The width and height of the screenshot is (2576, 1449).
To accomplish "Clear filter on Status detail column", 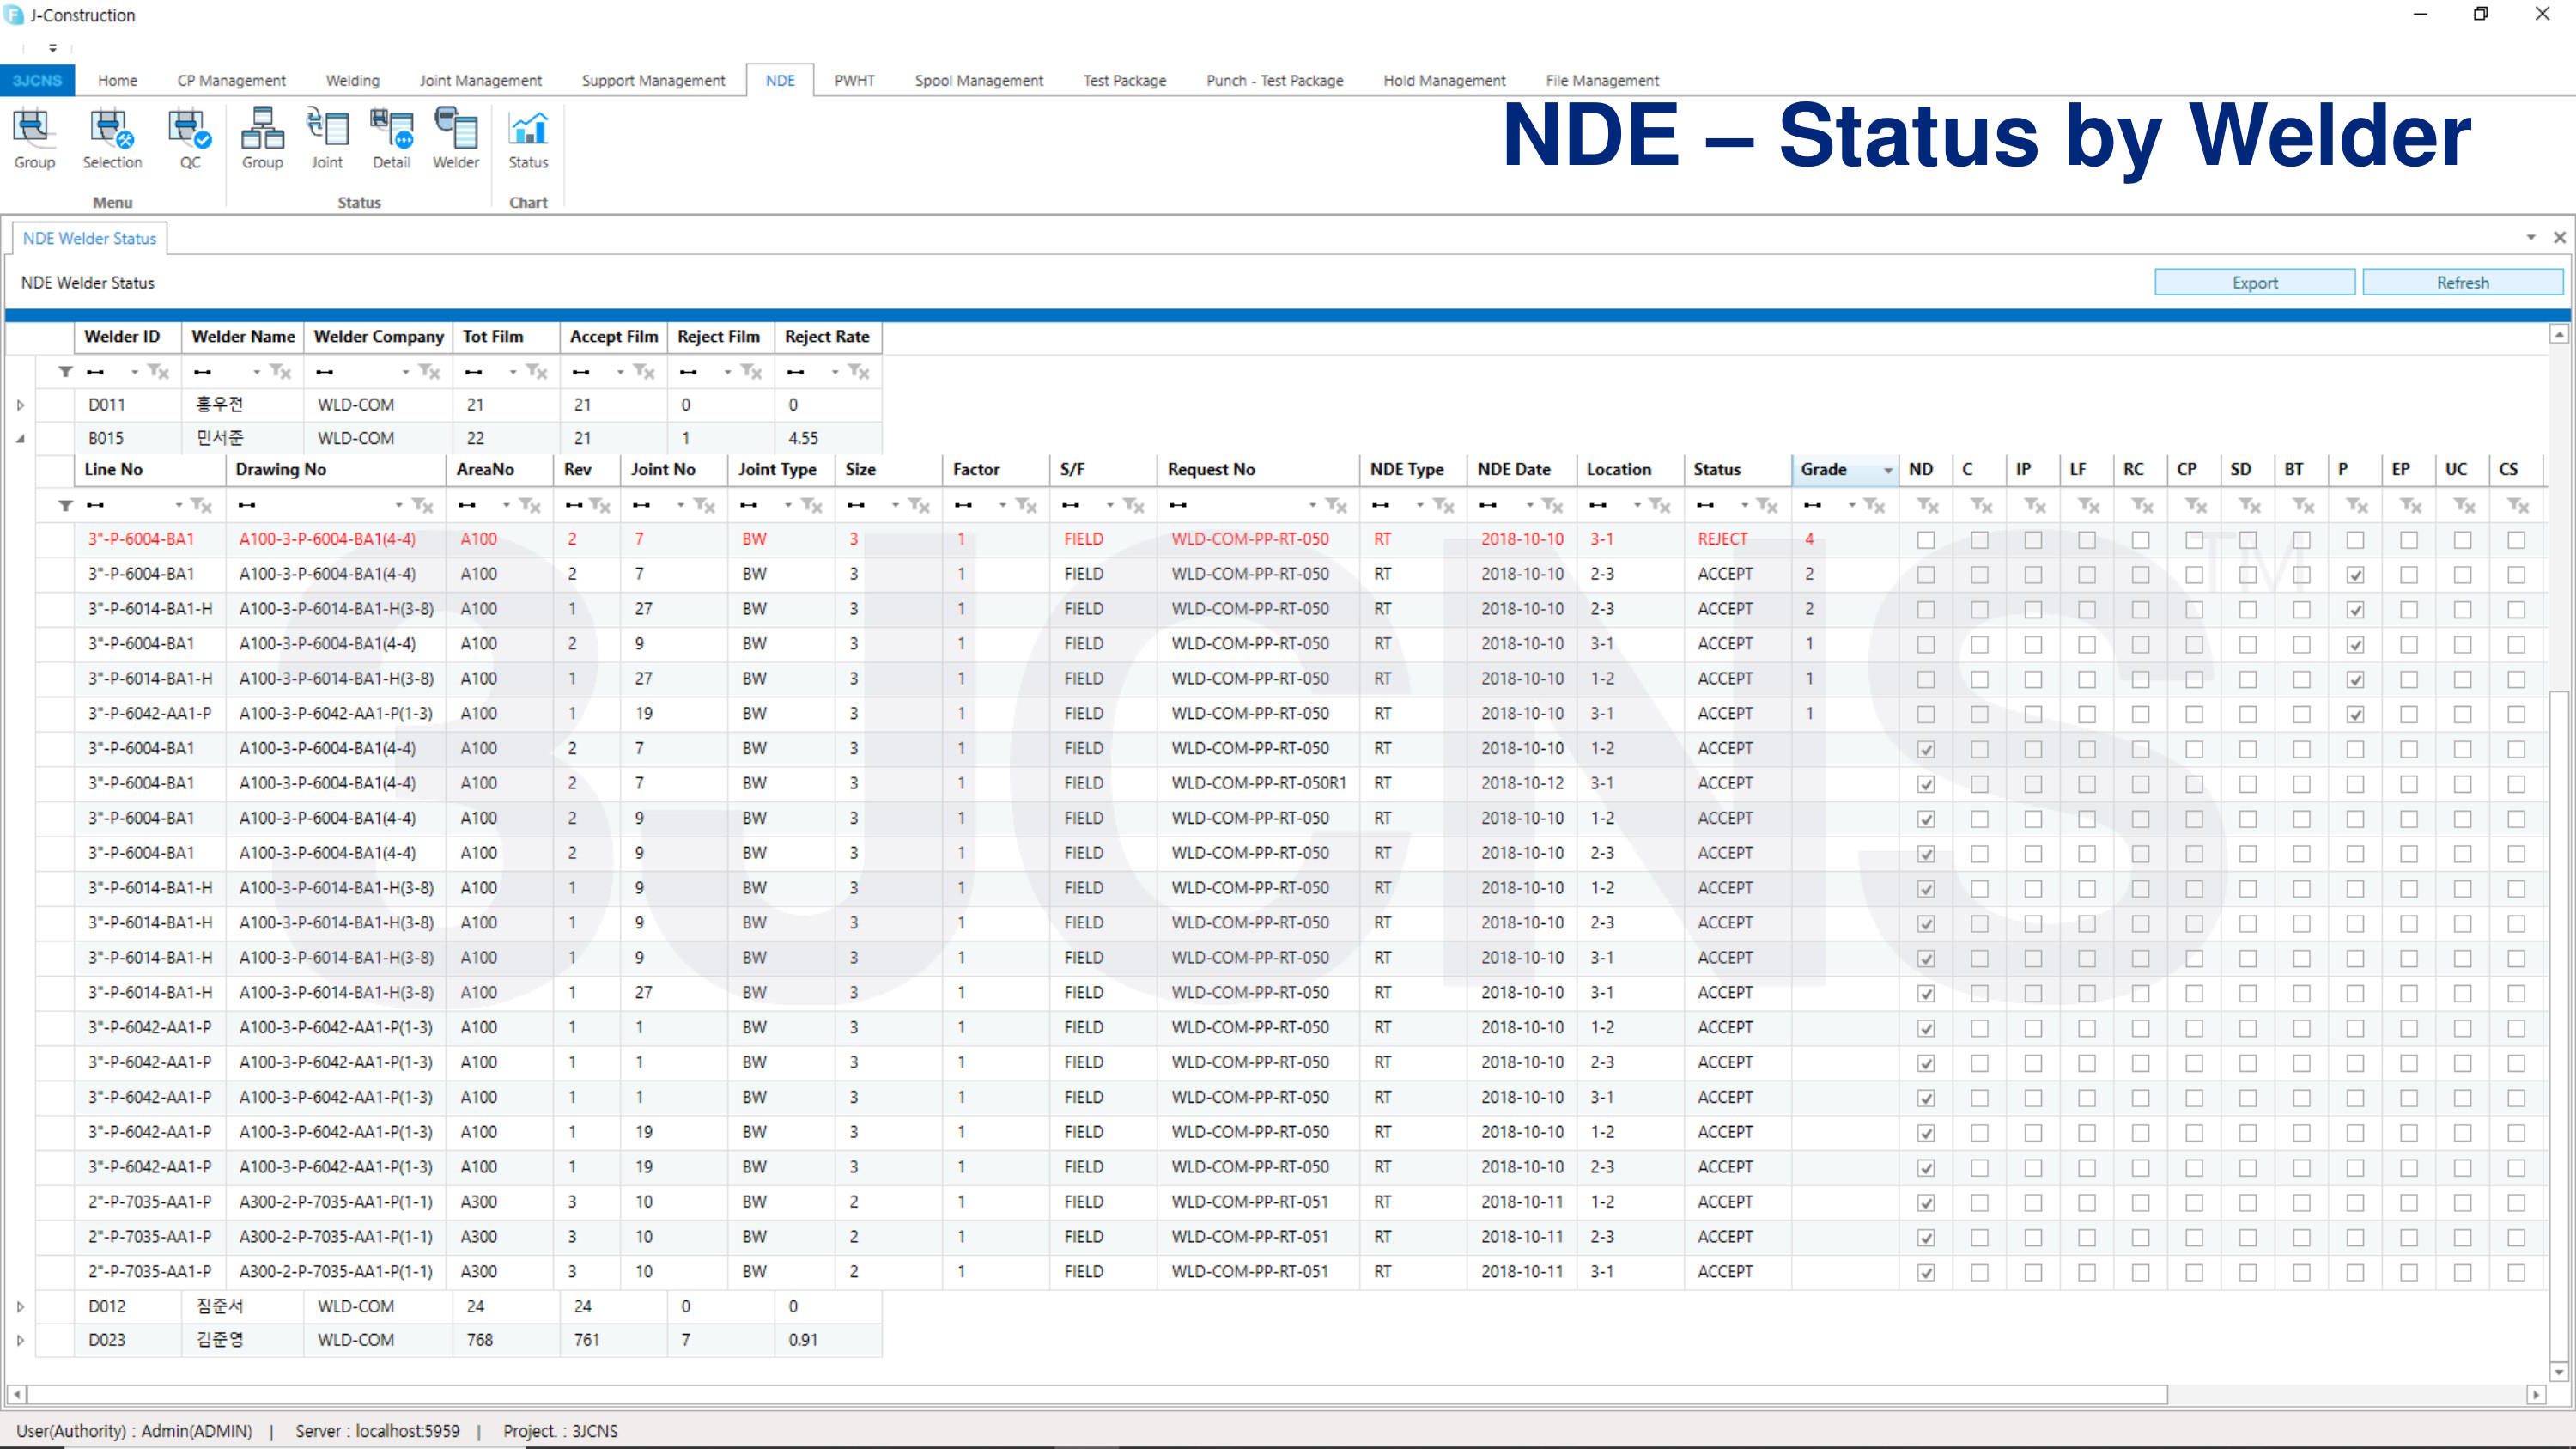I will (x=1767, y=506).
